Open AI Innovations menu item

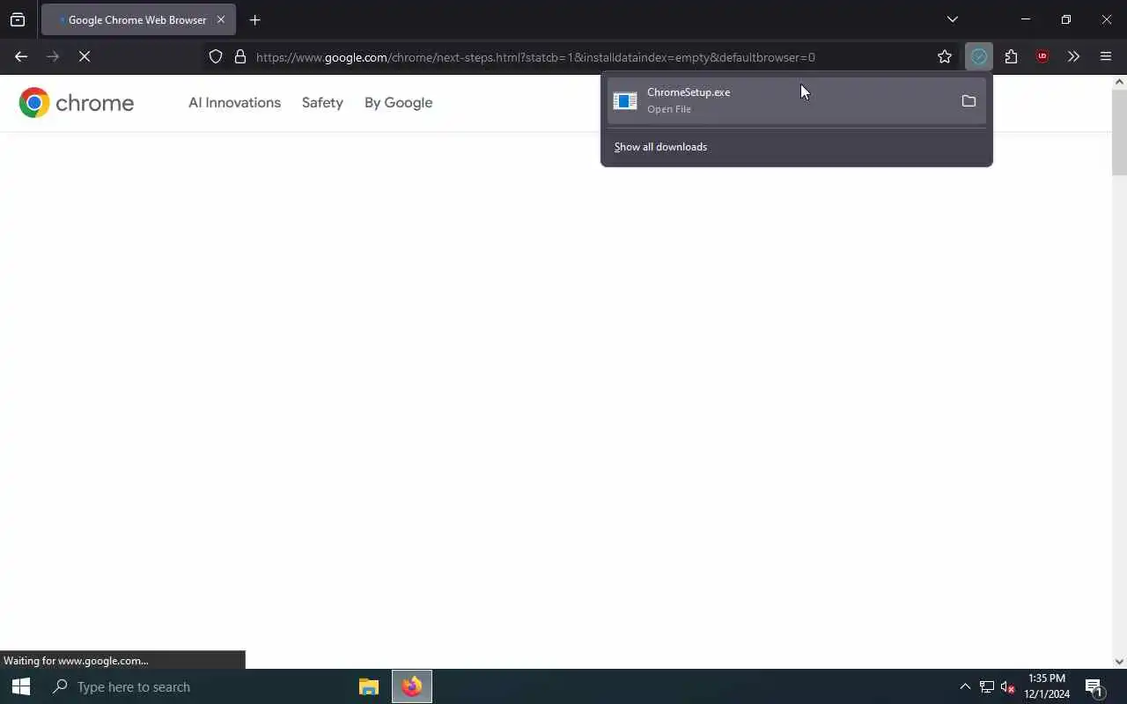tap(234, 103)
